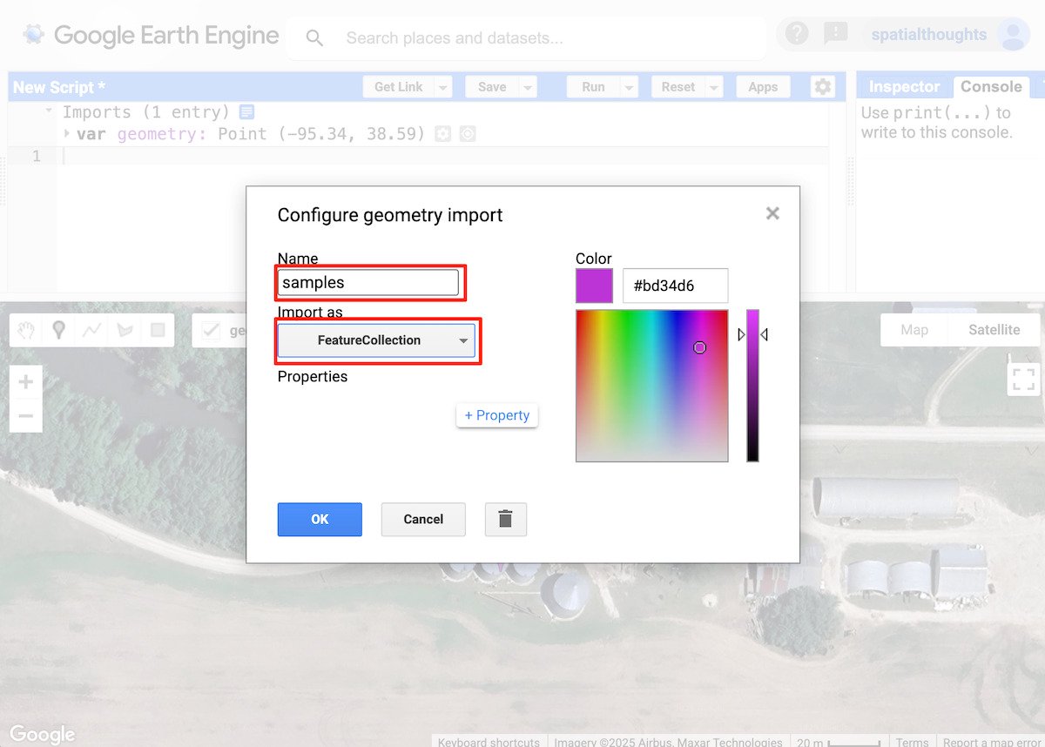The image size is (1045, 747).
Task: Select the pan hand tool
Action: point(25,329)
